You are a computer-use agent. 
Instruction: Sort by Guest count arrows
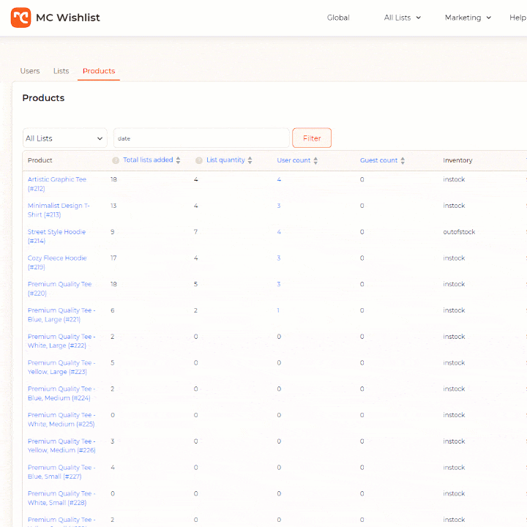[x=403, y=160]
